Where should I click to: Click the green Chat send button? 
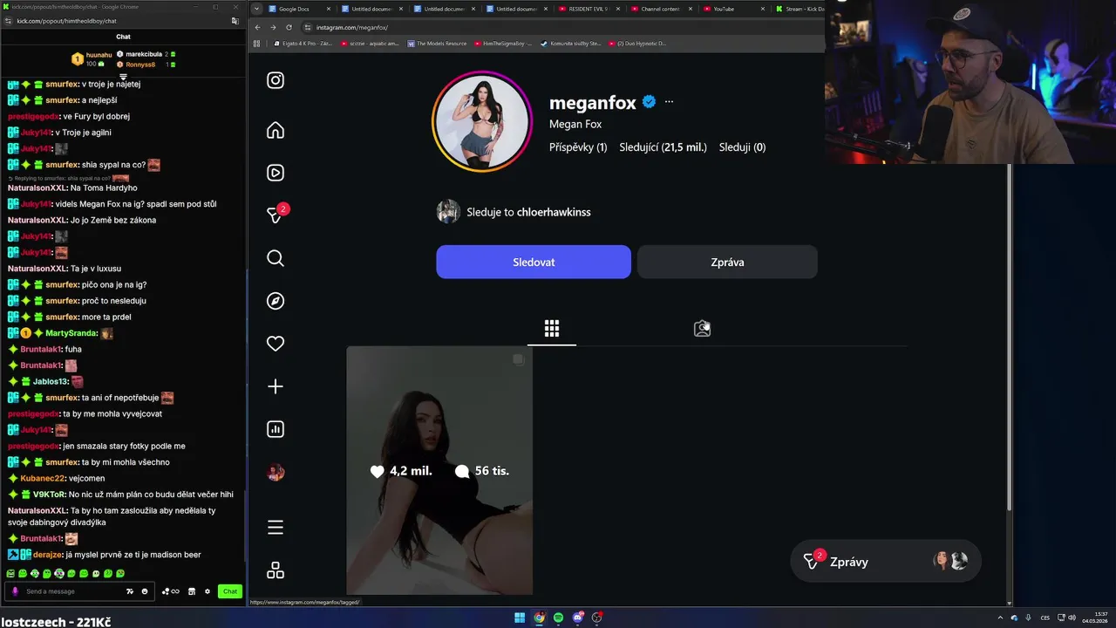click(x=230, y=591)
